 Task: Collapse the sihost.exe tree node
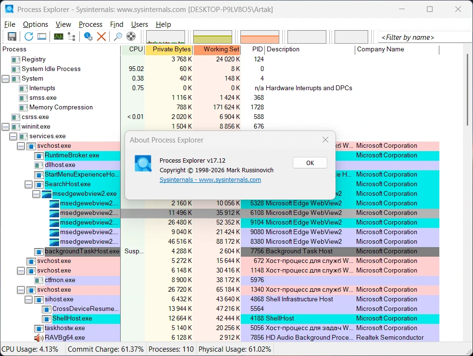coord(29,300)
